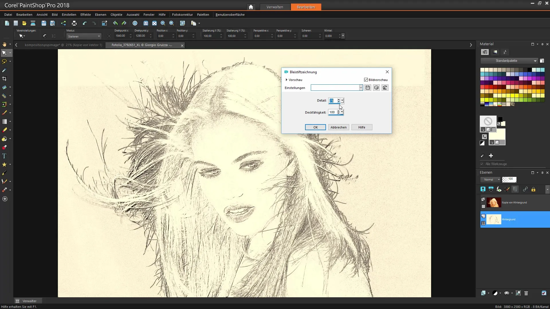This screenshot has width=550, height=309.
Task: Select the Crop tool
Action: tap(4, 79)
